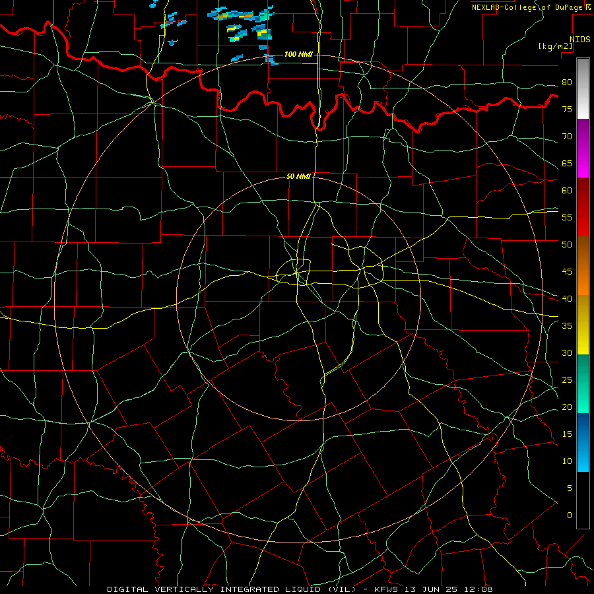The width and height of the screenshot is (594, 594).
Task: Click the 70 value on color scale
Action: [567, 137]
